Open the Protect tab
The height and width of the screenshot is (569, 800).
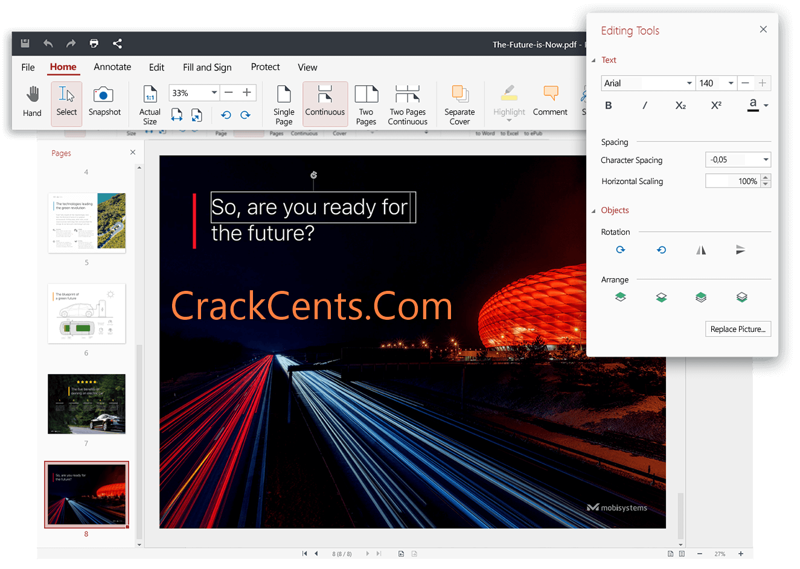(x=265, y=67)
